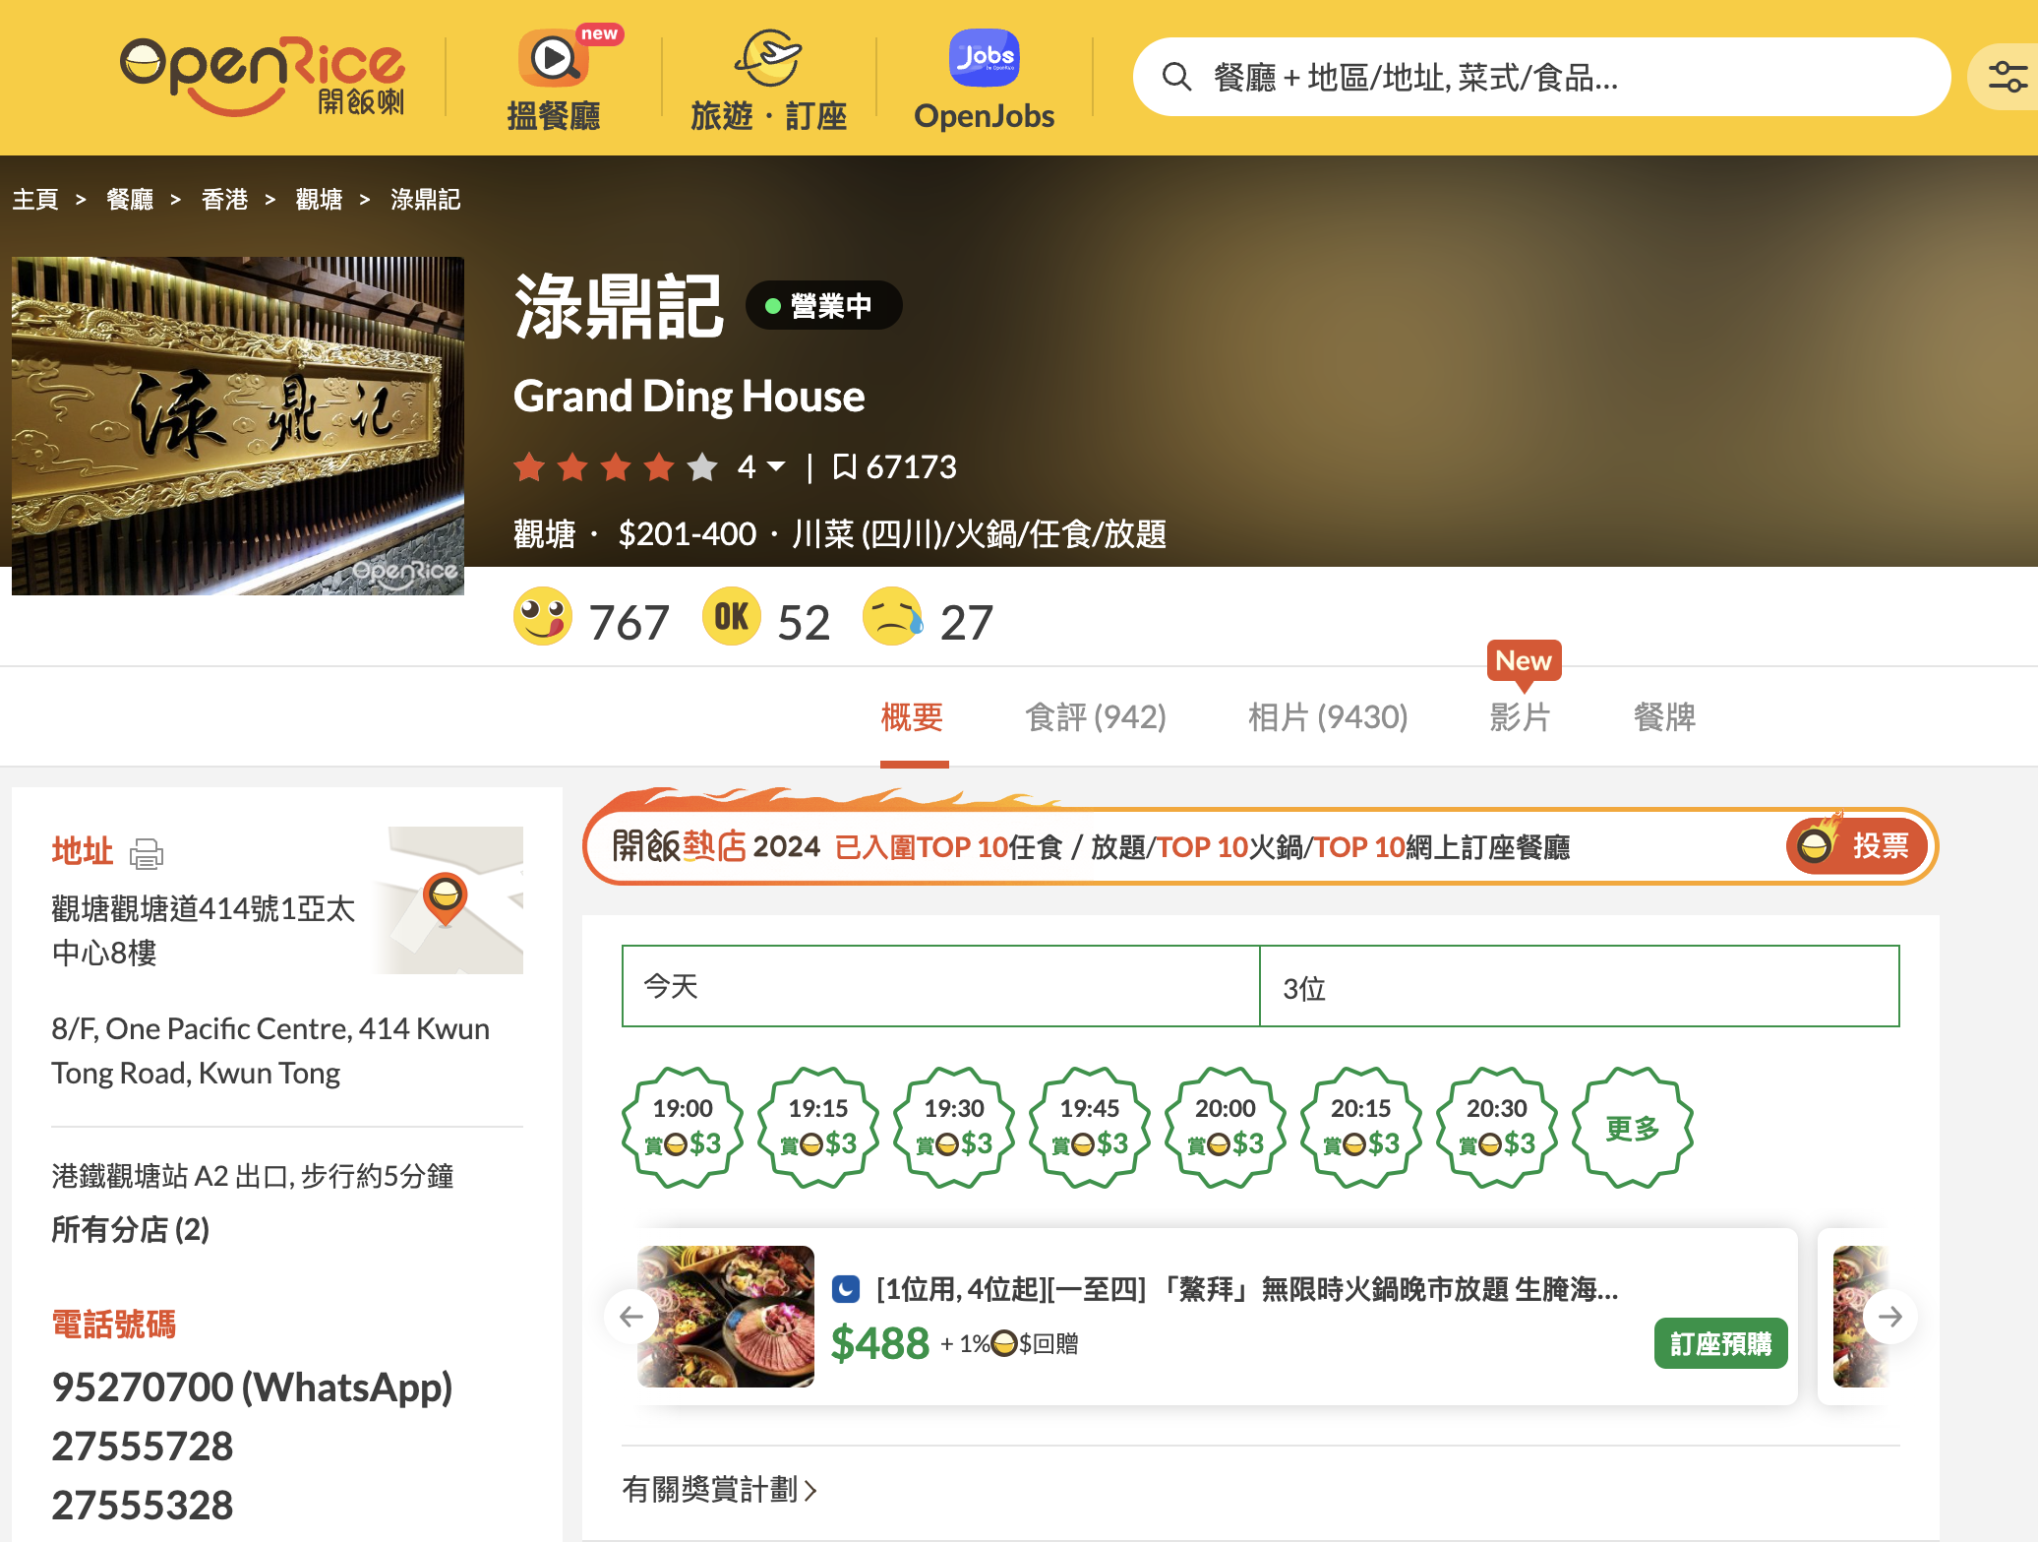Open the 旅遊 · 訂座 travel icon

(x=768, y=58)
